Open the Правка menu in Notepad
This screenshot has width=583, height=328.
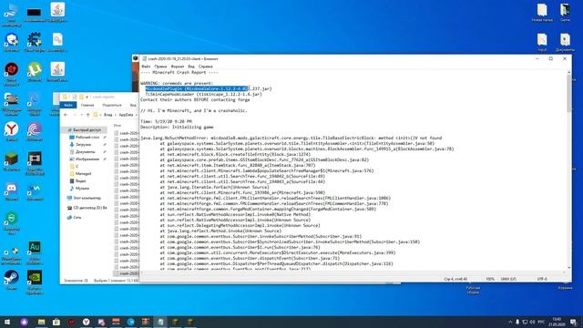(160, 67)
